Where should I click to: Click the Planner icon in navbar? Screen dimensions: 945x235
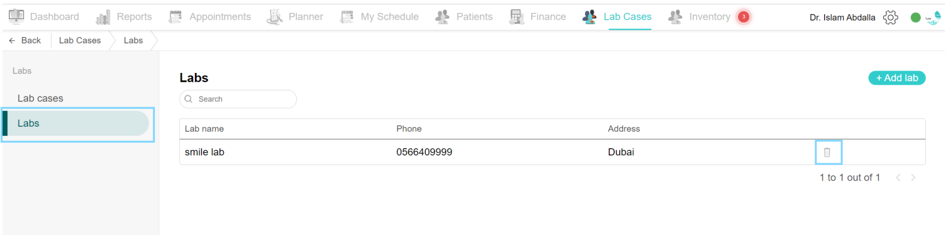pyautogui.click(x=274, y=17)
